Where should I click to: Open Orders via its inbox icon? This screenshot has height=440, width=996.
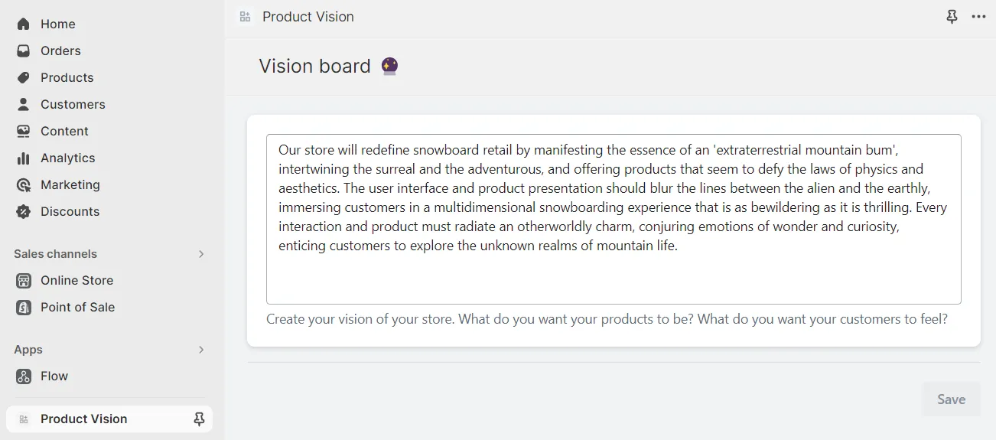pyautogui.click(x=24, y=51)
